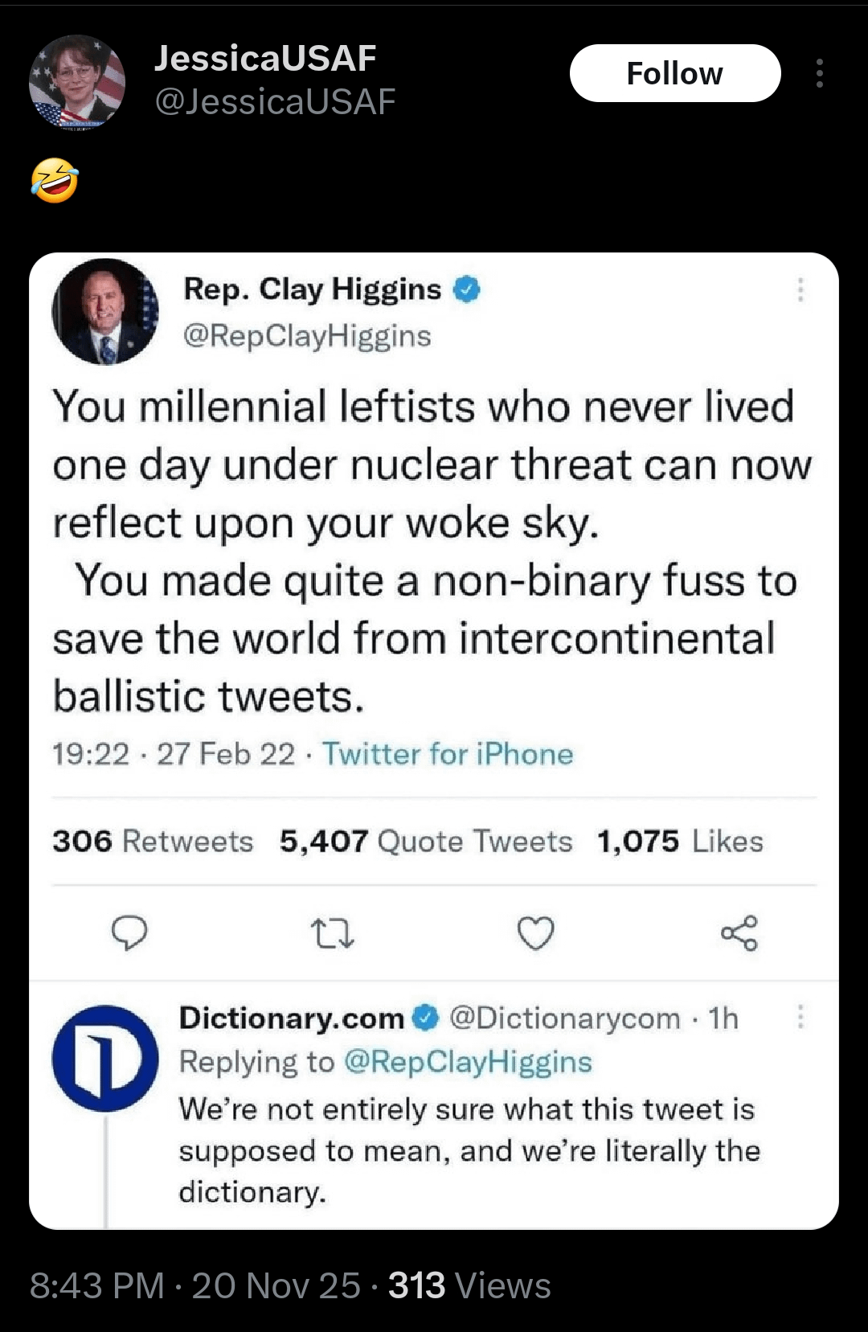868x1332 pixels.
Task: Click the blue verified badge beside Higgins
Action: (x=467, y=289)
